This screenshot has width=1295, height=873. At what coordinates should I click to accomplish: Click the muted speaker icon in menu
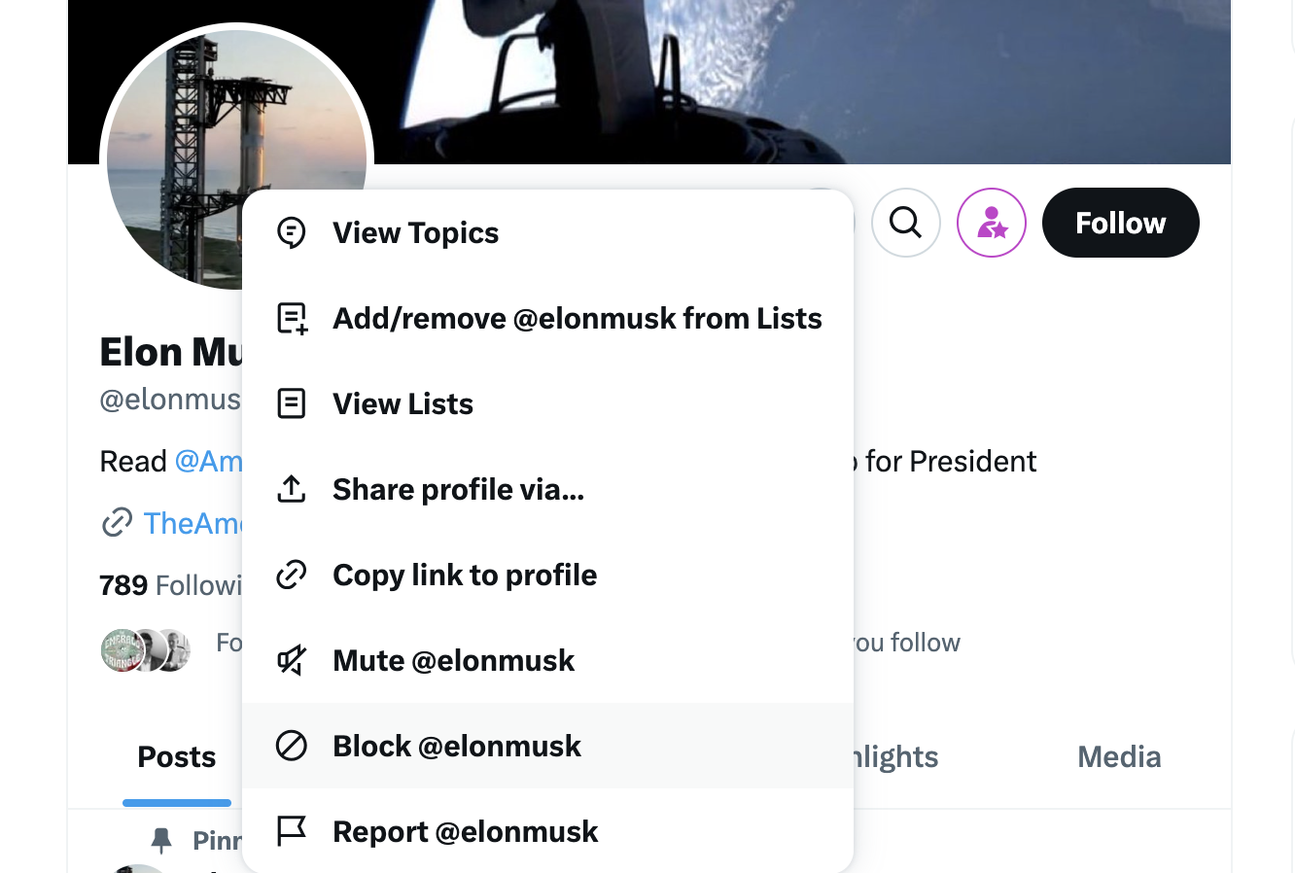[x=292, y=660]
